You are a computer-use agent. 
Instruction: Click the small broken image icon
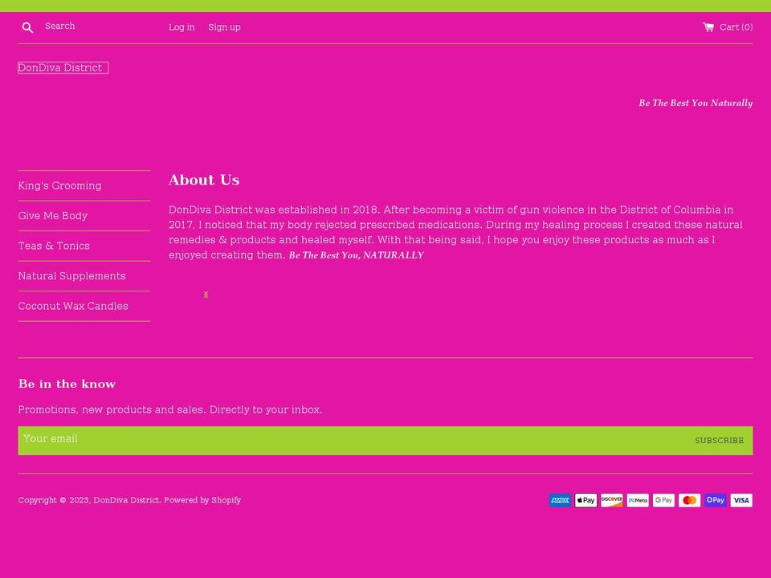tap(206, 295)
